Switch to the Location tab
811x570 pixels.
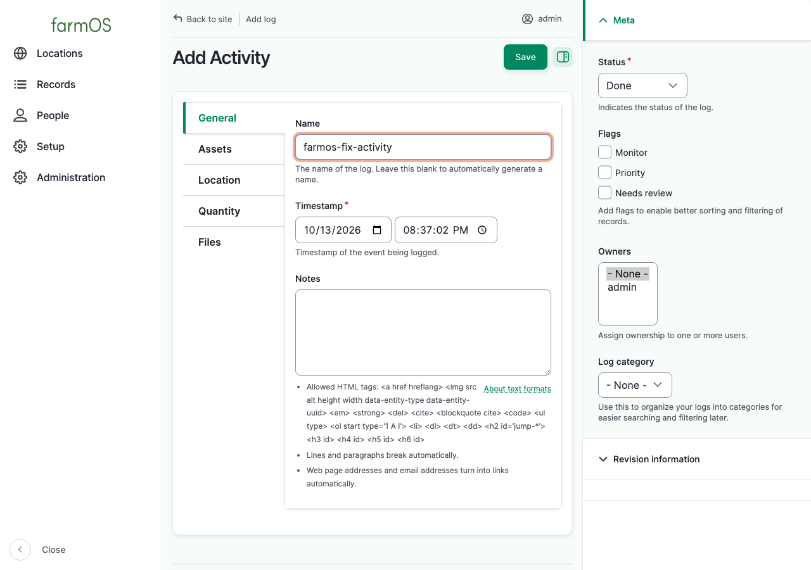tap(234, 180)
